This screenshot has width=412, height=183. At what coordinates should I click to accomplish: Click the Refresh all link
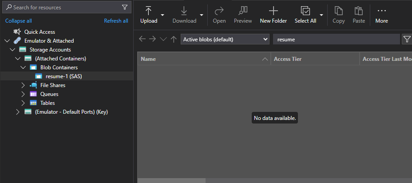pyautogui.click(x=116, y=21)
